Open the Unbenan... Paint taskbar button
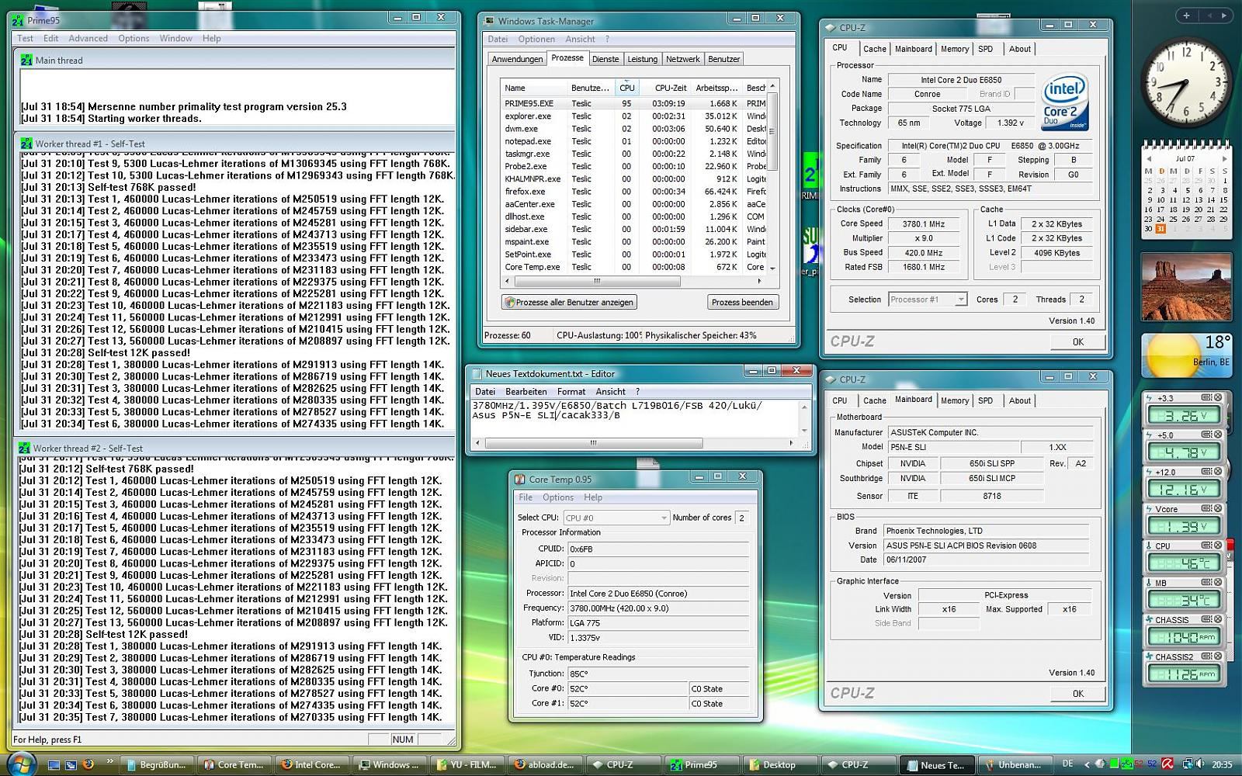 tap(1015, 764)
